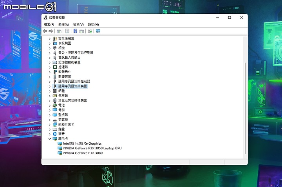
Task: Select the 感應器 label
Action: (x=63, y=96)
